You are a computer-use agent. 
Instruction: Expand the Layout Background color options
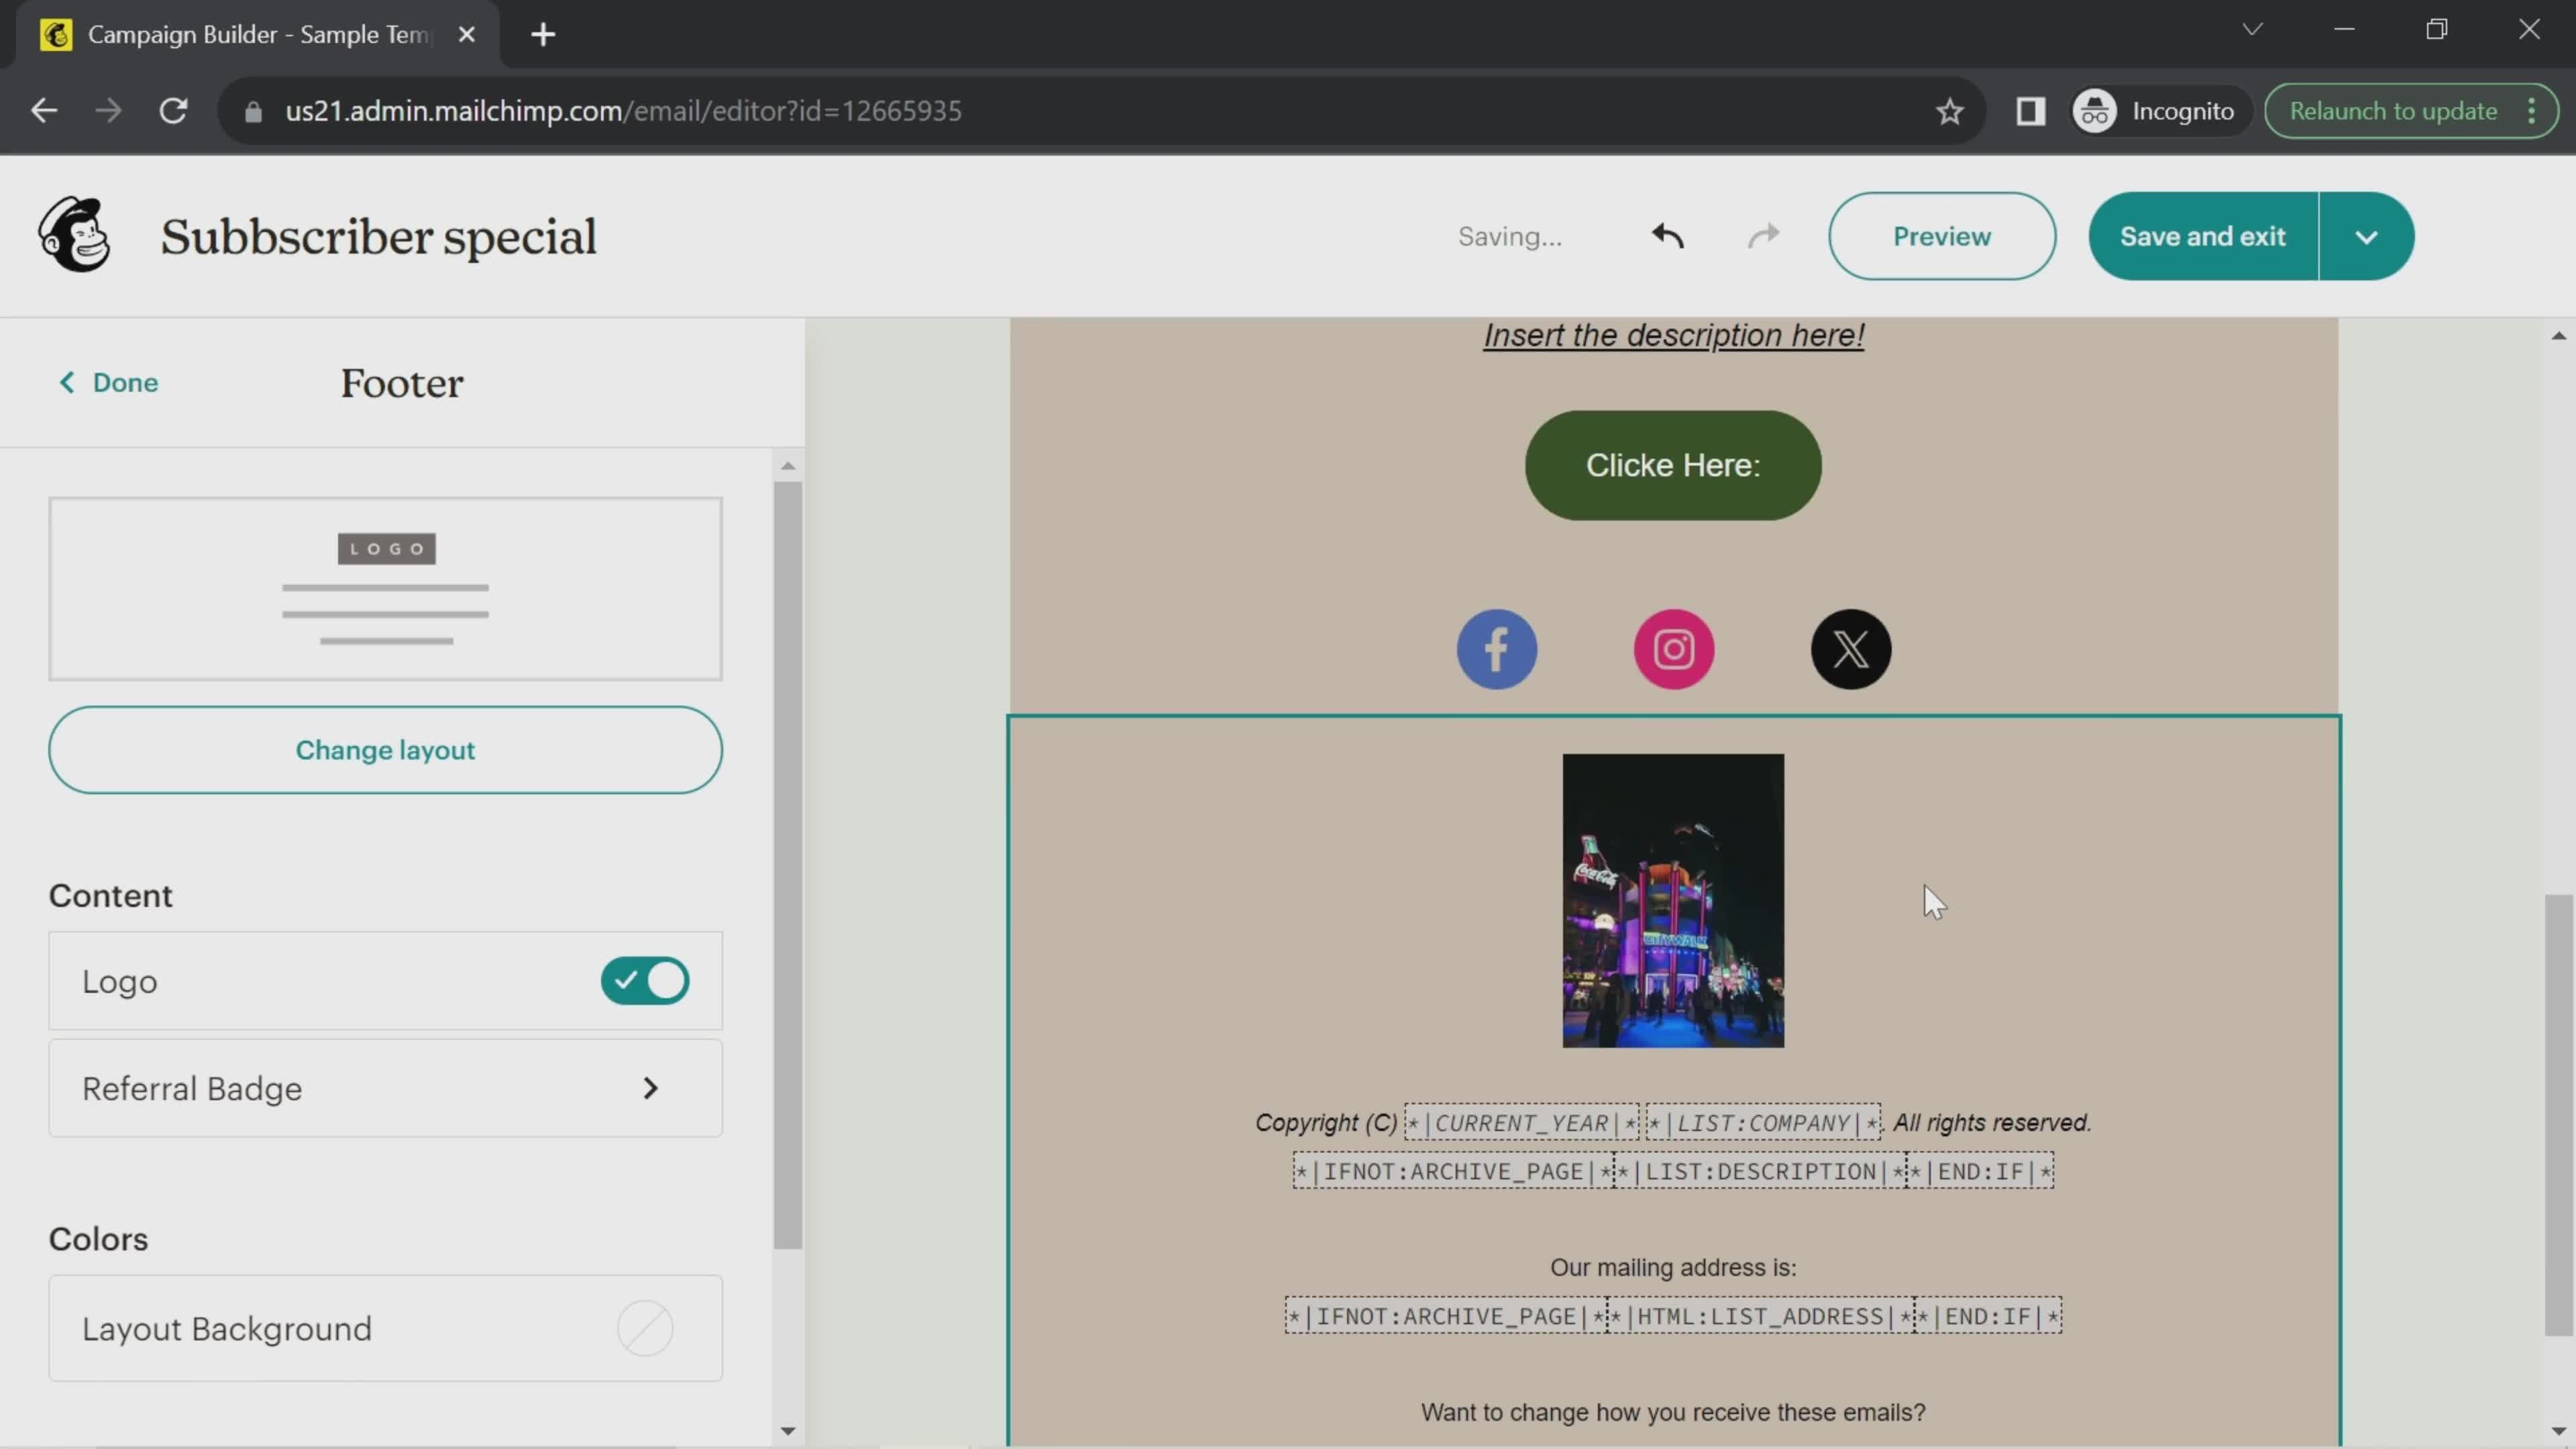click(646, 1329)
